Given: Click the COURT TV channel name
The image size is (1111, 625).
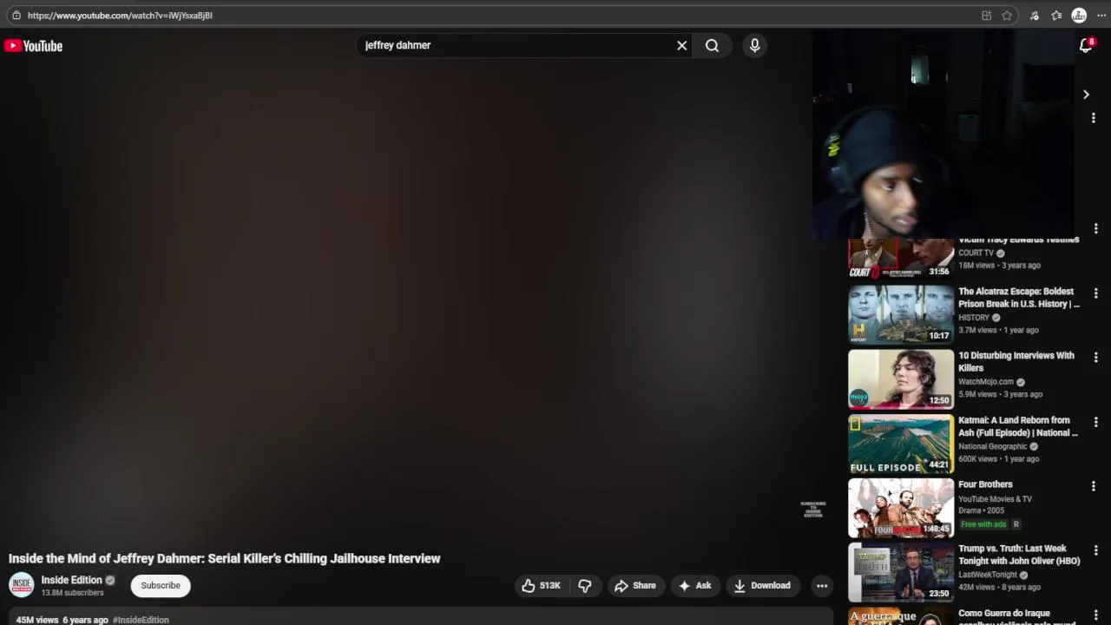Looking at the screenshot, I should pos(976,253).
